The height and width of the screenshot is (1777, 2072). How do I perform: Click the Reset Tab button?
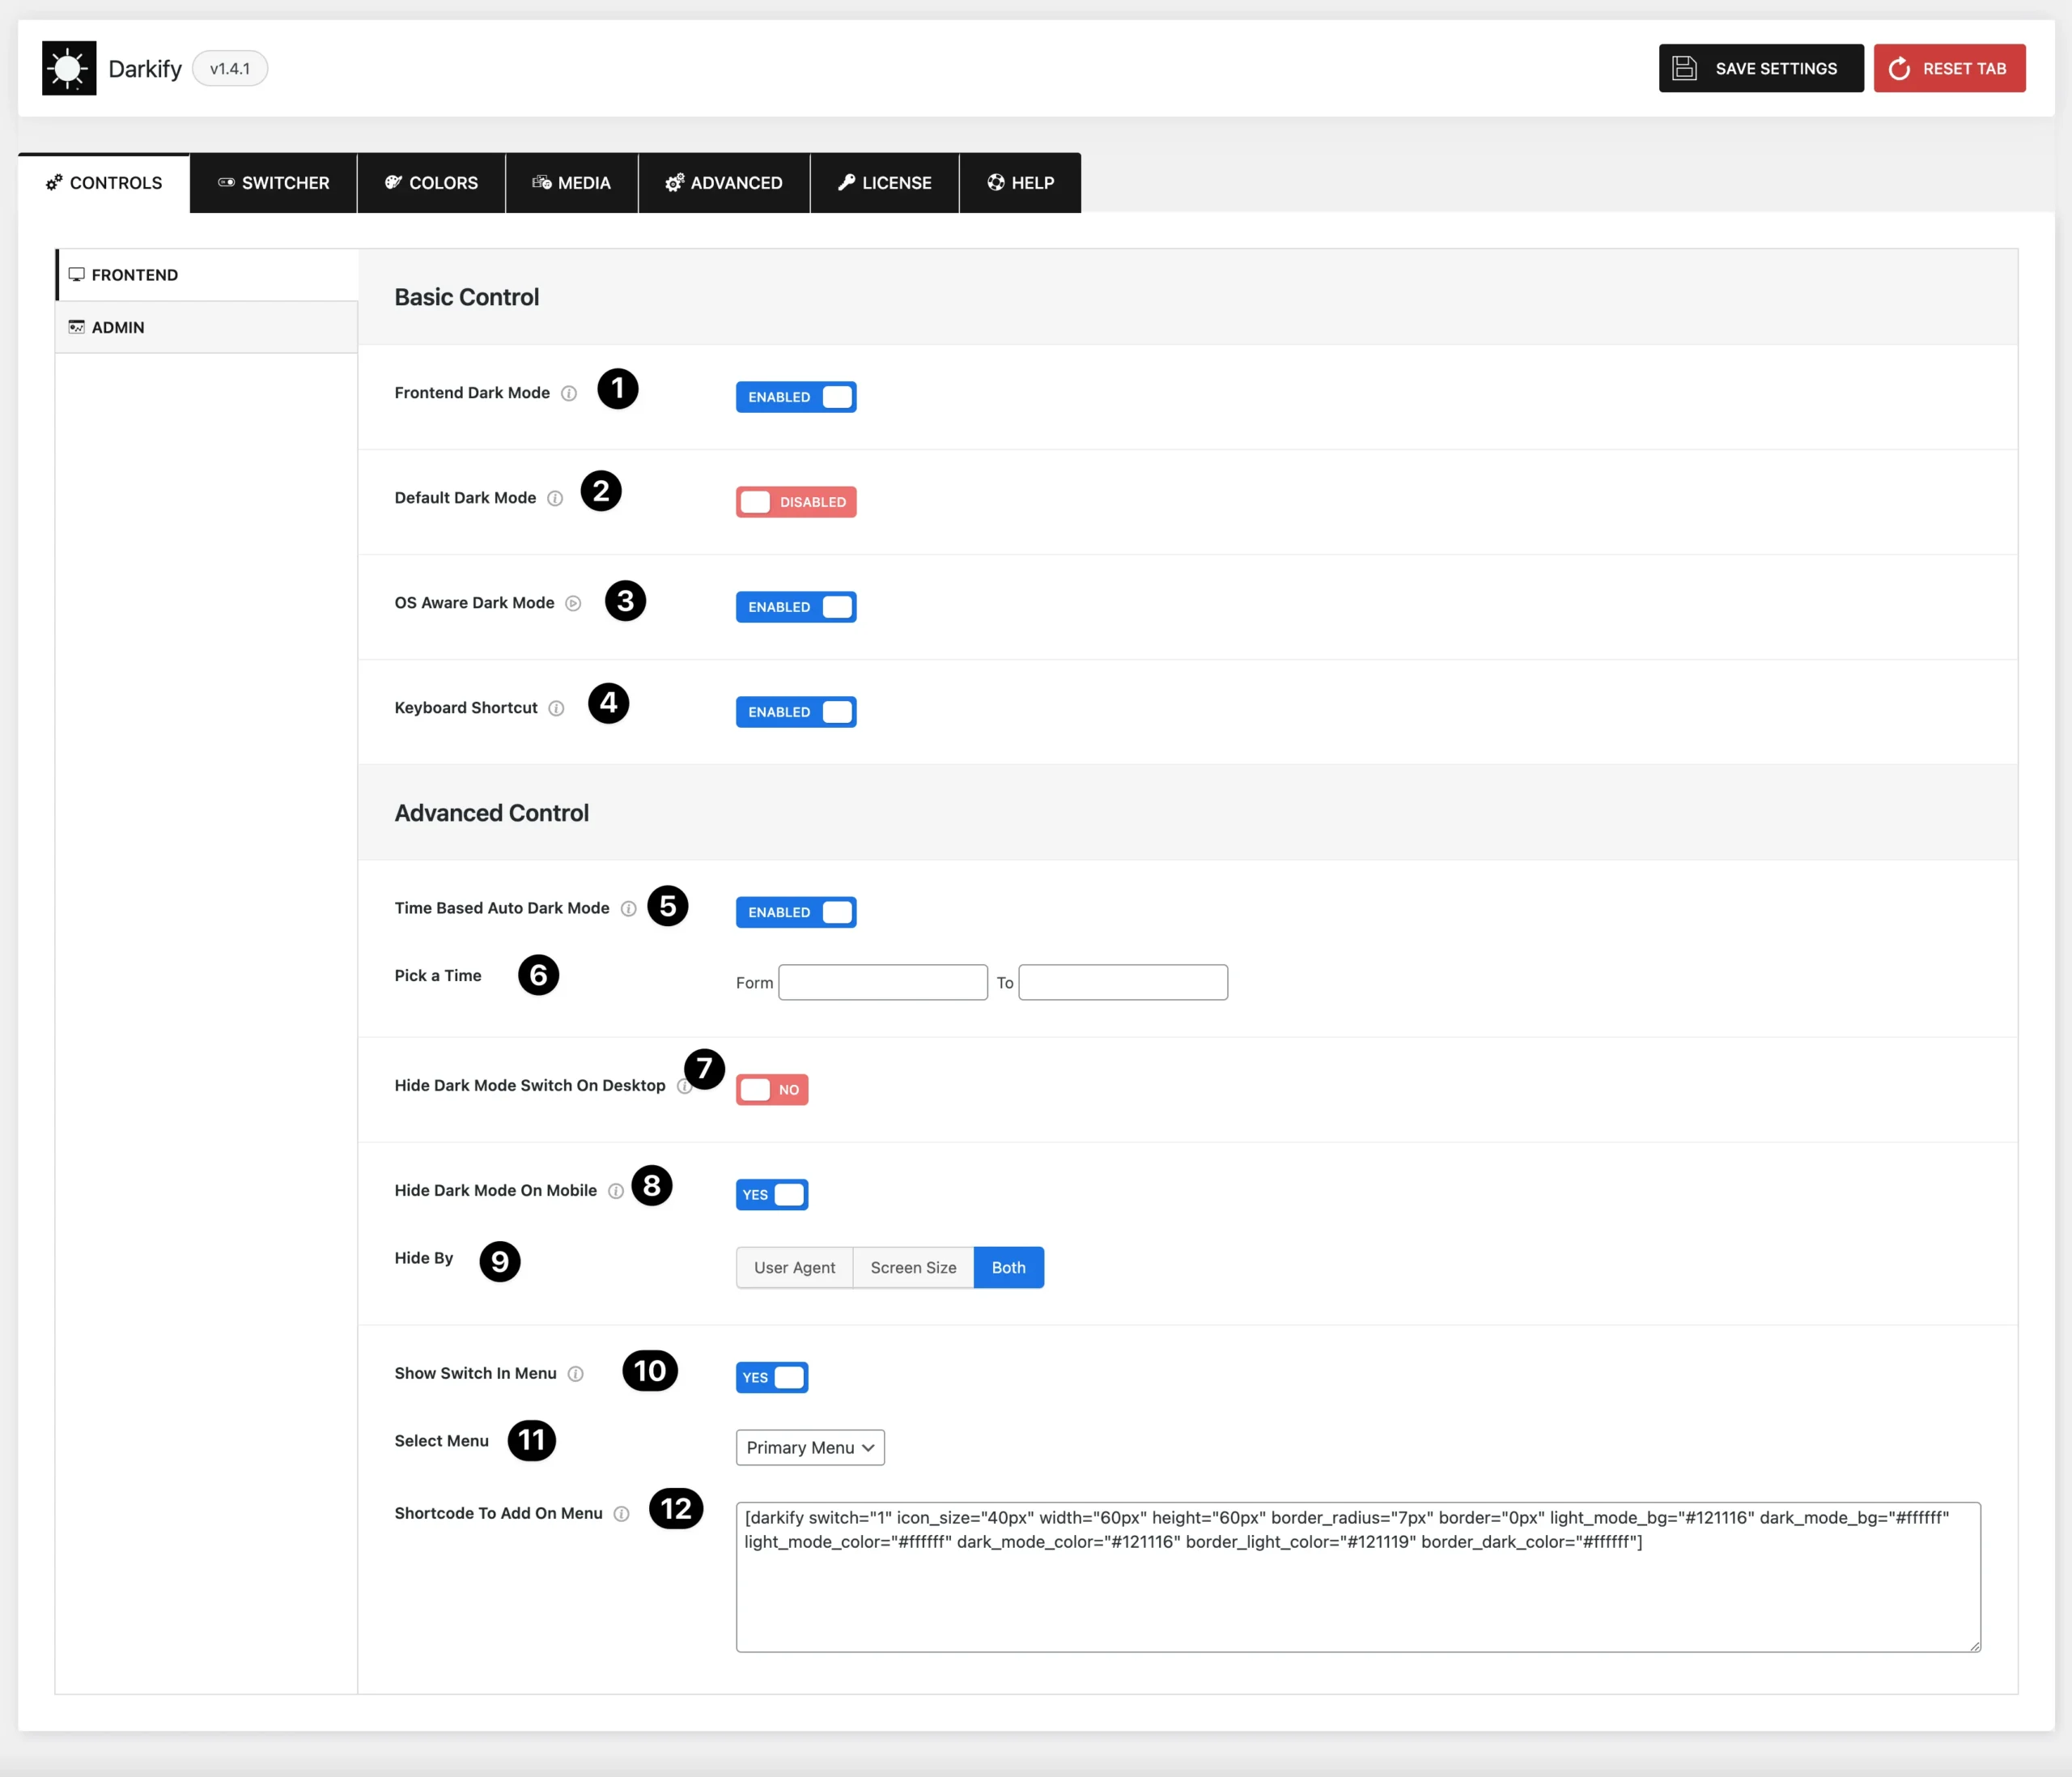tap(1949, 68)
